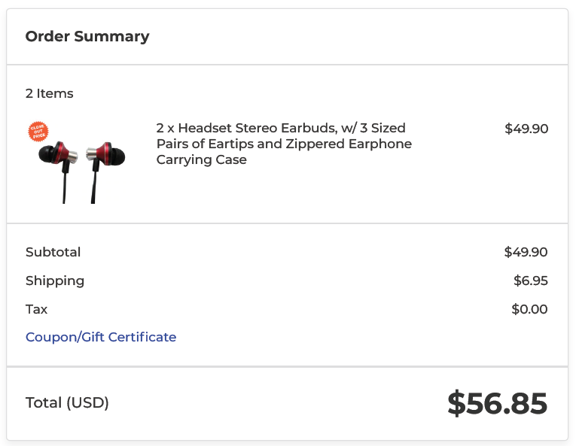Select the Headset Stereo Earbuds product title
Screen dimensions: 576x446
pyautogui.click(x=284, y=144)
